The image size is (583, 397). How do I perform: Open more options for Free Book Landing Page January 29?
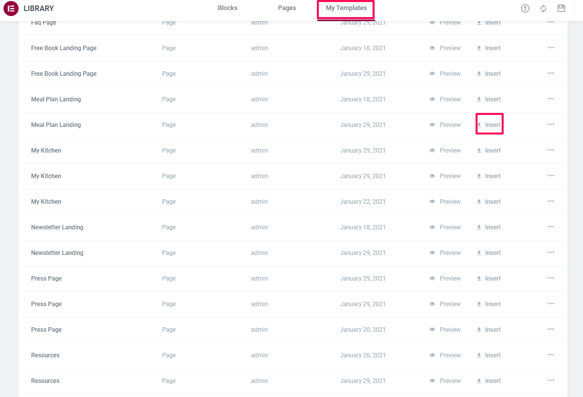click(x=551, y=73)
